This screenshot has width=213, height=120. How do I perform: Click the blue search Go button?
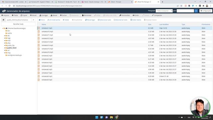[196, 11]
